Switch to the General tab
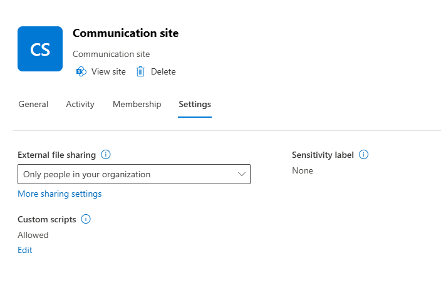 33,105
